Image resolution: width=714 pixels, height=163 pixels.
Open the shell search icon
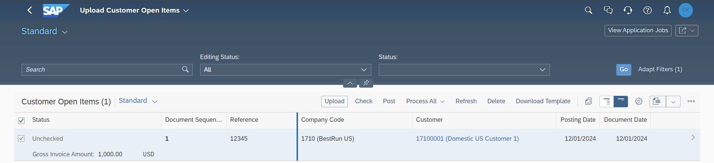(x=588, y=10)
